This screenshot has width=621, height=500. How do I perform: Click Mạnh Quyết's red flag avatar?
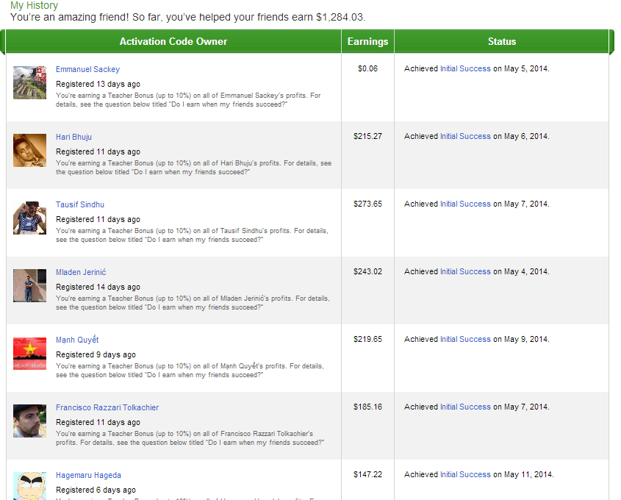29,353
